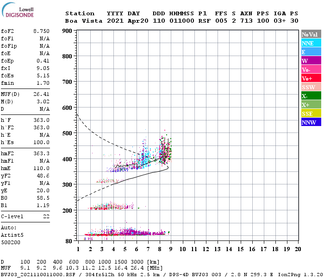Click the IGA value 03+
The width and height of the screenshot is (324, 278).
tap(280, 21)
